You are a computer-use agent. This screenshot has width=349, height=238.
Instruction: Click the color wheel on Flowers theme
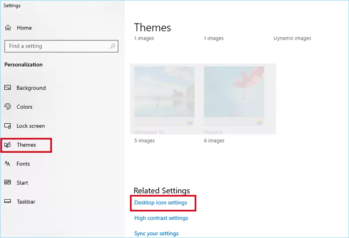click(x=260, y=121)
